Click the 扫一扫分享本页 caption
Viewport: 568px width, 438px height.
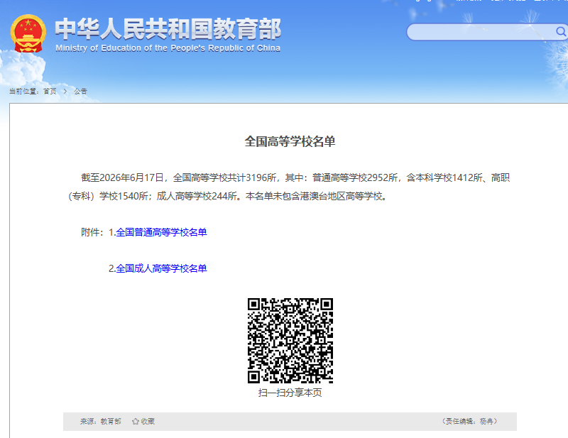coord(290,393)
